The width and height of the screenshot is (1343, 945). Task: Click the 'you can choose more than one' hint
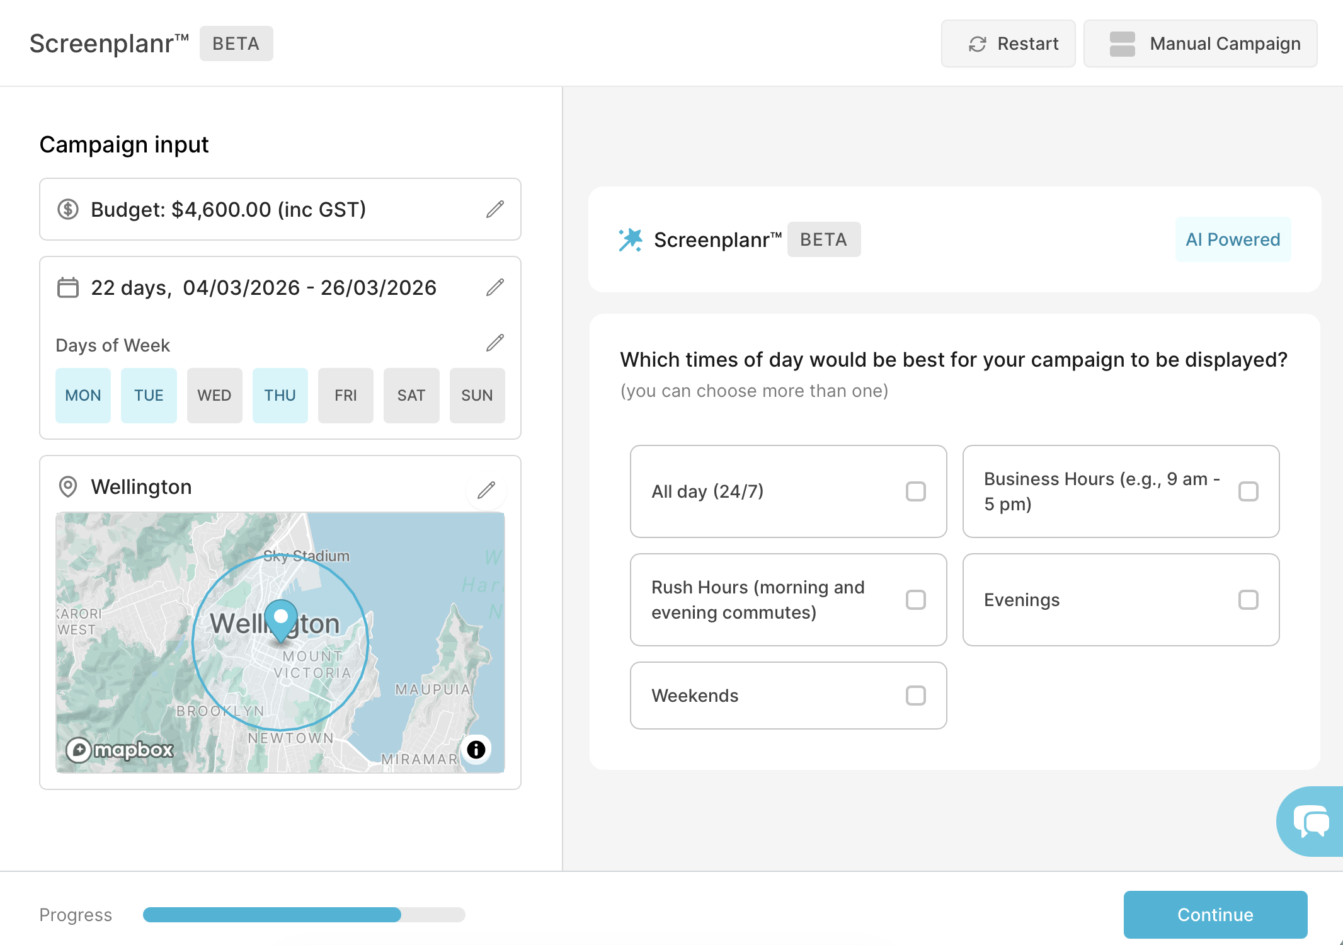[755, 391]
